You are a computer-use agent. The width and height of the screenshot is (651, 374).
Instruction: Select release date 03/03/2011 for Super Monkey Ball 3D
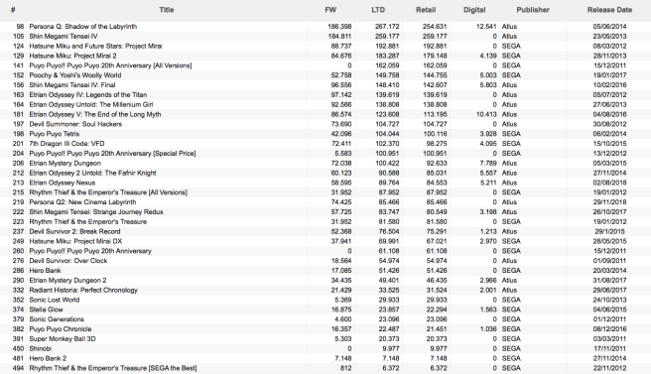(x=609, y=338)
